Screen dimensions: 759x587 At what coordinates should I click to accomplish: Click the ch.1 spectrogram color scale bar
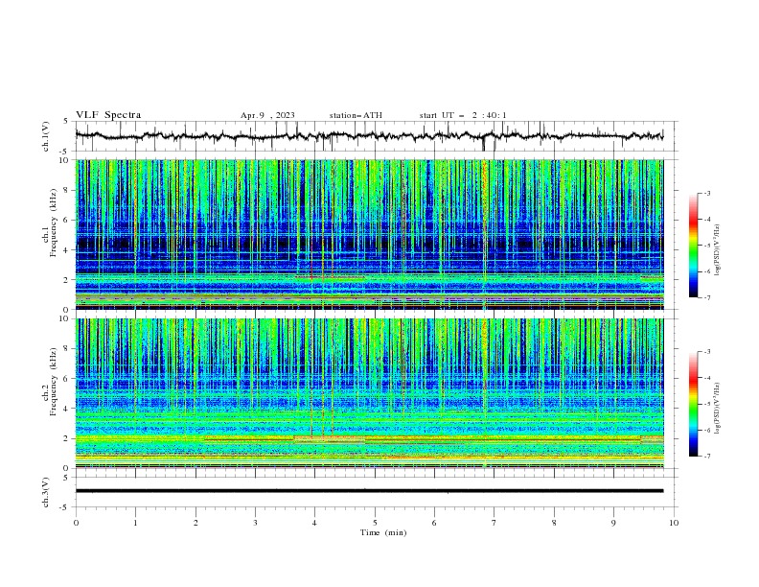(x=693, y=246)
